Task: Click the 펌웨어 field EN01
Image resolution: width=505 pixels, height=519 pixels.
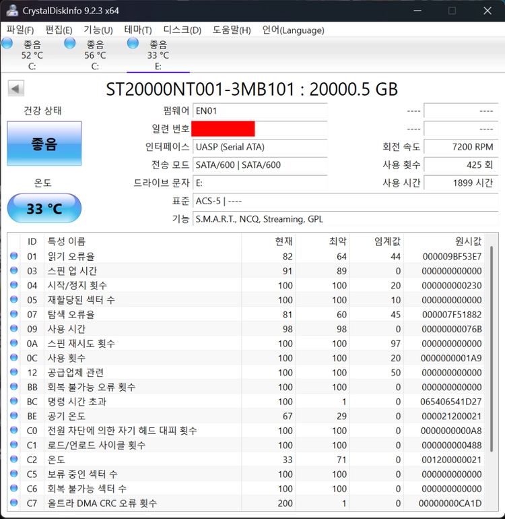Action: pos(260,111)
